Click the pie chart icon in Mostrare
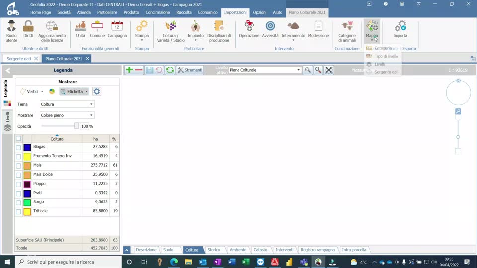The image size is (477, 268). [52, 91]
